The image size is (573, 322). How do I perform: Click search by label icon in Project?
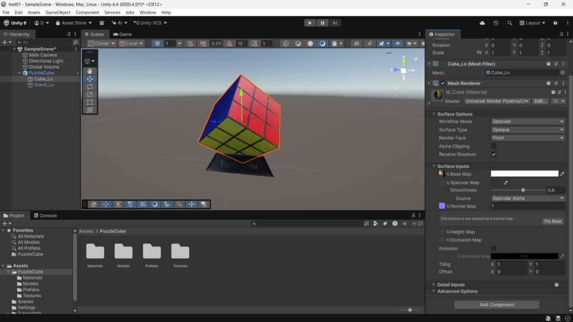tap(385, 224)
